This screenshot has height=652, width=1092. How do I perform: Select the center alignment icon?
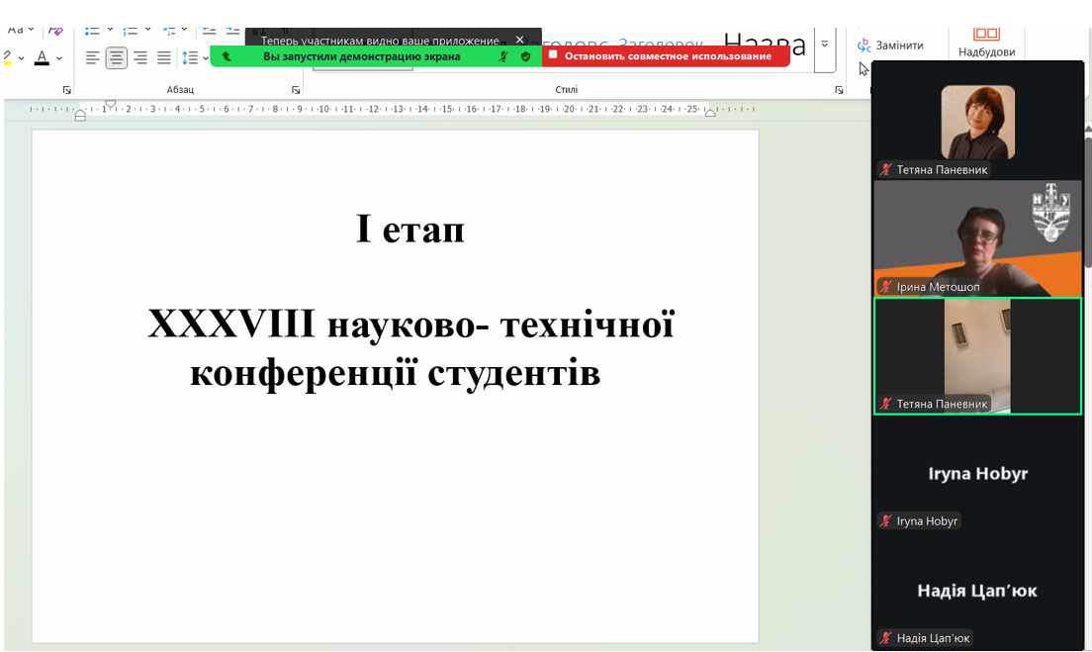pos(117,57)
